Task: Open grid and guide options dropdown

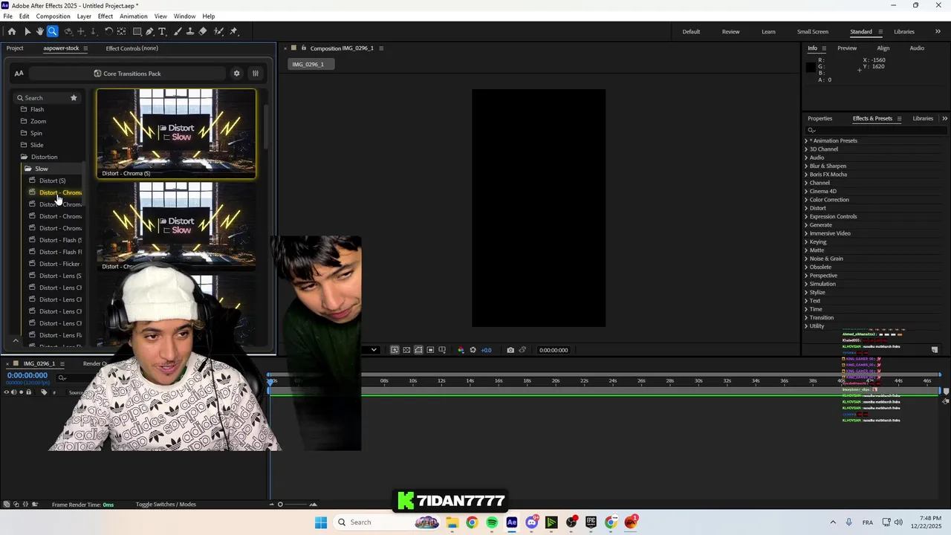Action: 442,350
